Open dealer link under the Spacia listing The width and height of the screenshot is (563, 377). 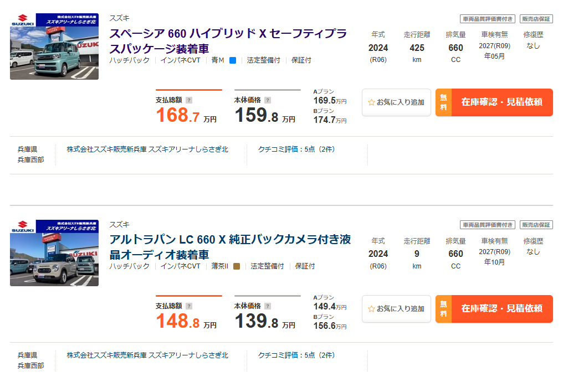pyautogui.click(x=147, y=149)
